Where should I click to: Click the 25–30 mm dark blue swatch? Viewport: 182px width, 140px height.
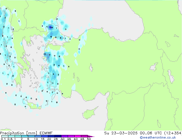point(58,136)
